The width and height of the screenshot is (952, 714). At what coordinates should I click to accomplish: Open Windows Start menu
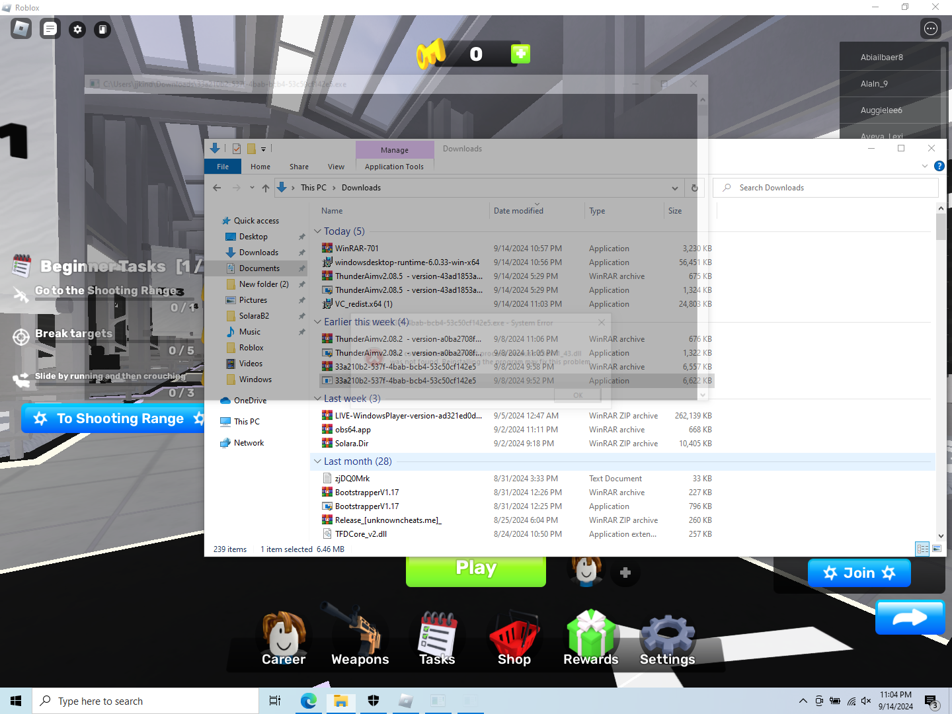point(16,701)
